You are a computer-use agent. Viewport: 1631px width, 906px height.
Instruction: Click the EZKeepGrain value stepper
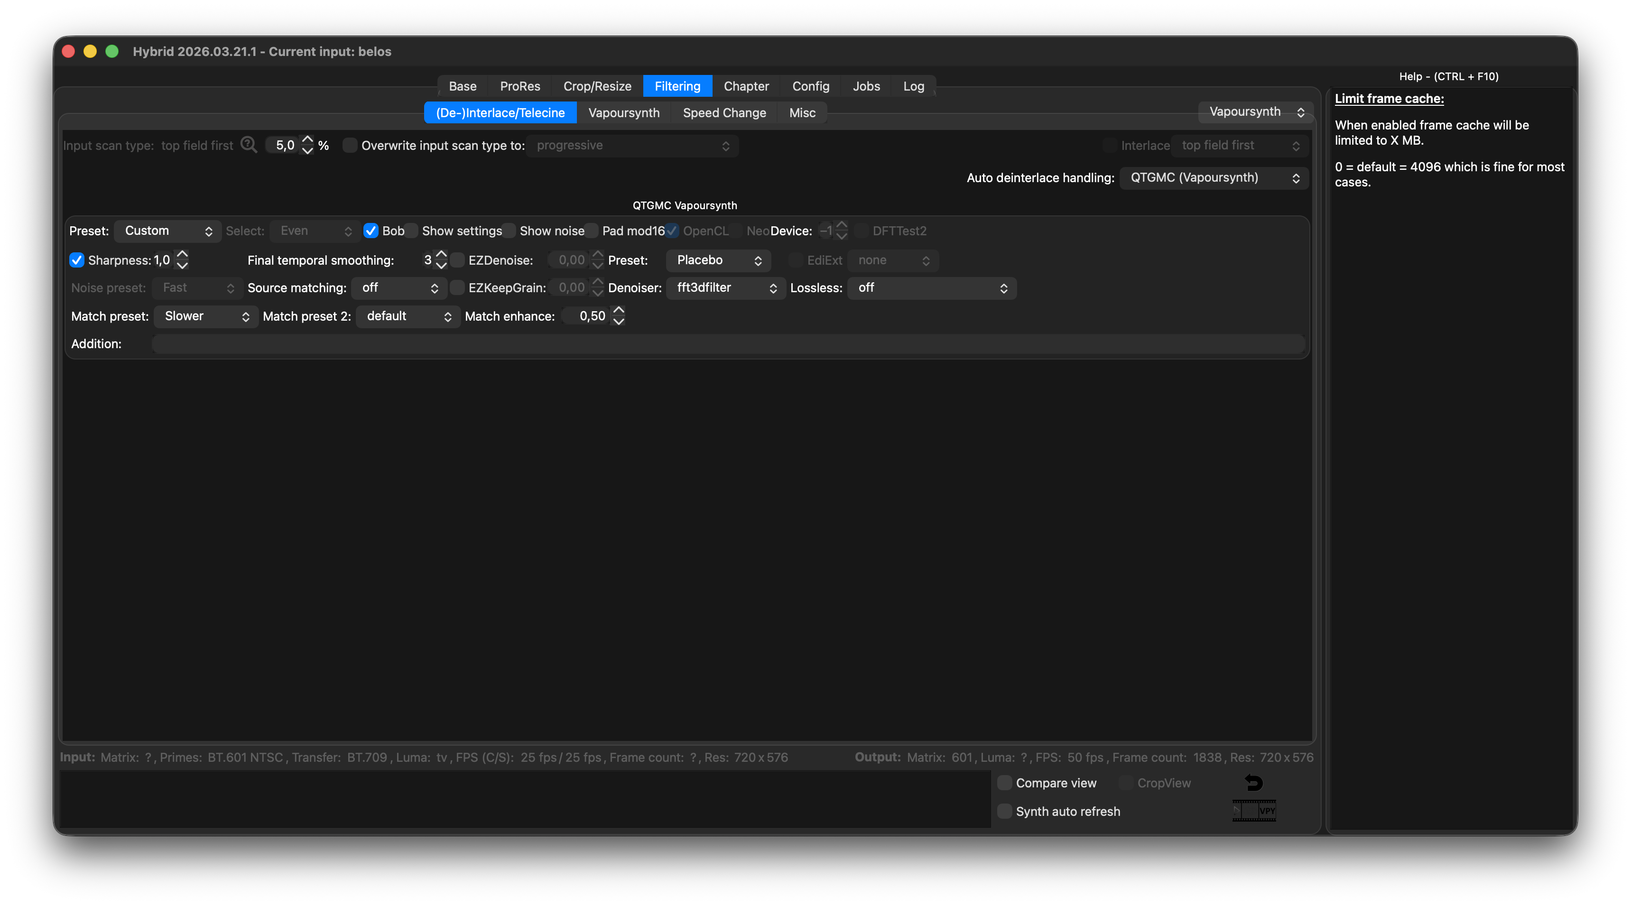tap(598, 288)
